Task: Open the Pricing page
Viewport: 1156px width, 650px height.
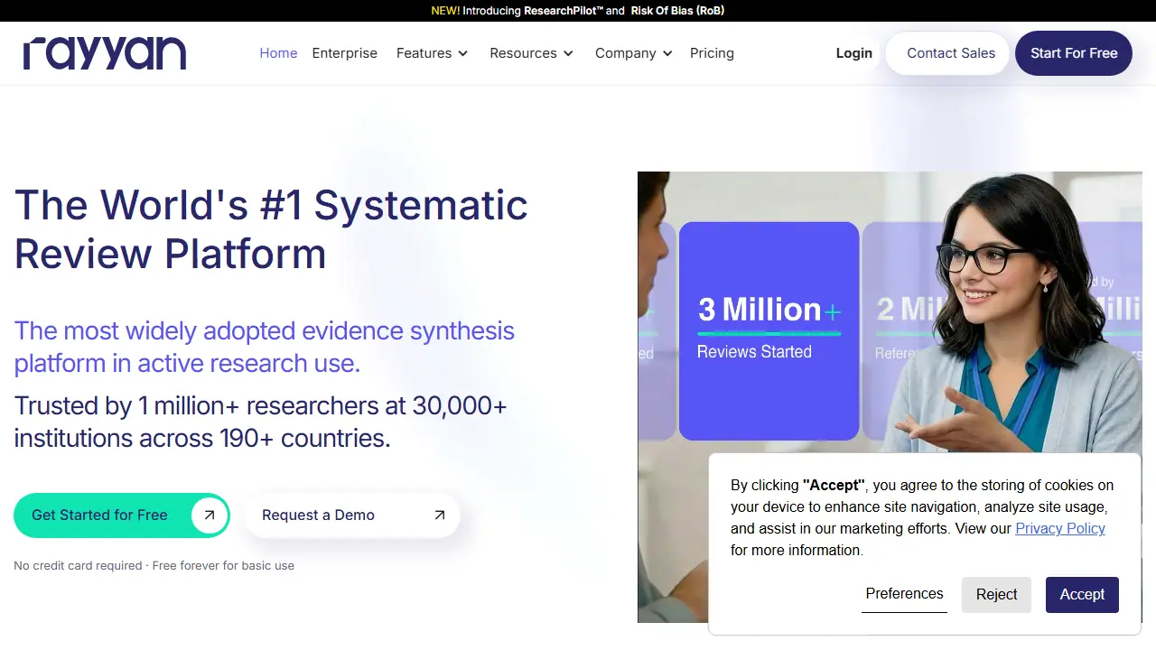Action: click(712, 53)
